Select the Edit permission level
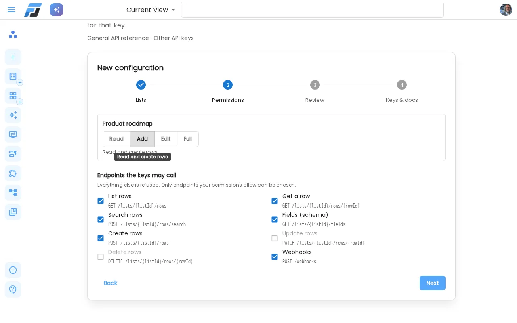517x323 pixels. click(x=166, y=139)
